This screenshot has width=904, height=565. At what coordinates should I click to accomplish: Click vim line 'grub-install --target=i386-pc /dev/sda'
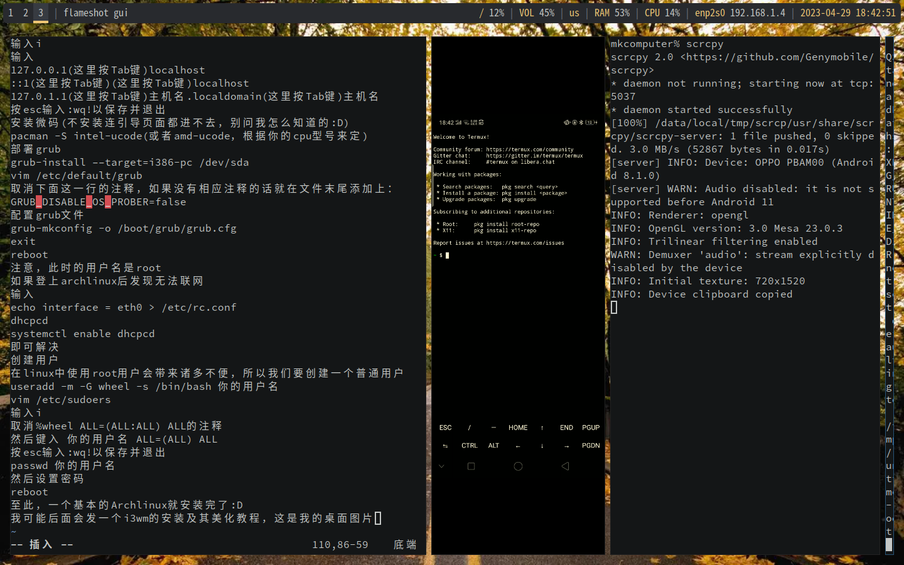pyautogui.click(x=130, y=163)
